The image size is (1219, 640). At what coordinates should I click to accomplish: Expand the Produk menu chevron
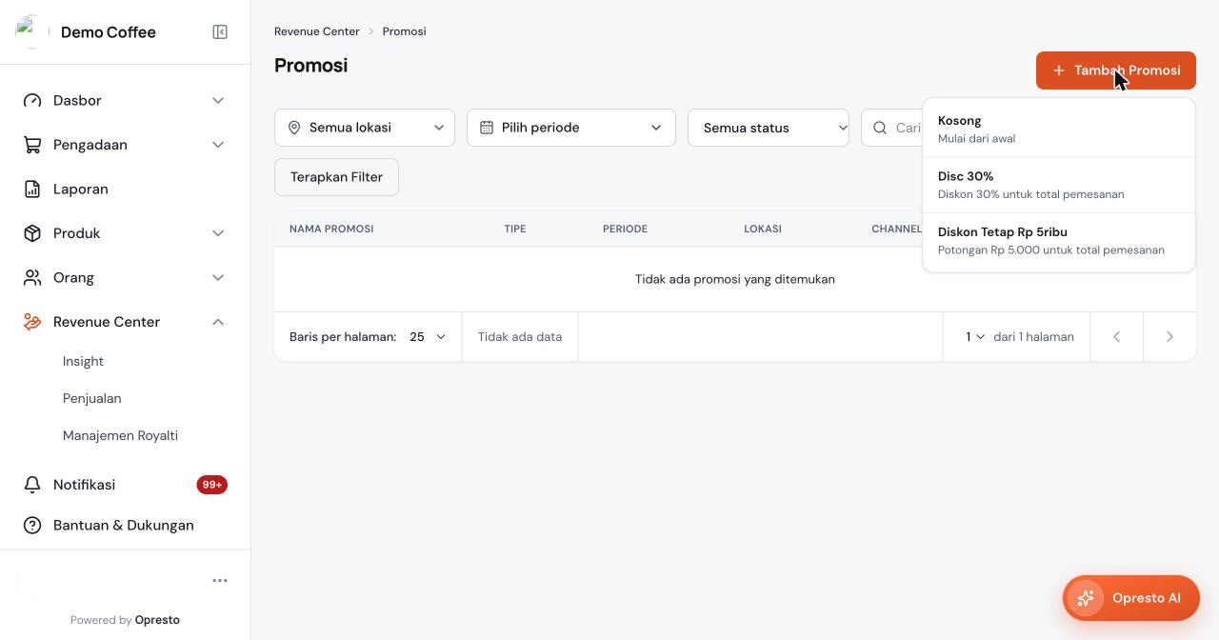pyautogui.click(x=218, y=233)
